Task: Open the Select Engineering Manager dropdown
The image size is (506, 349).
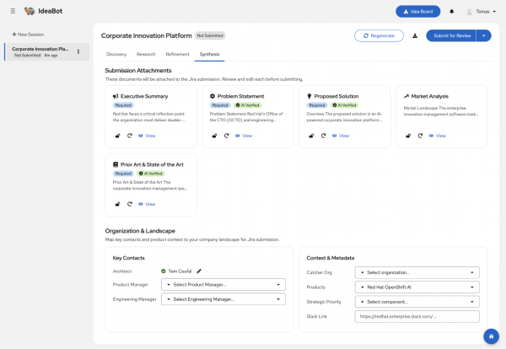Action: 223,299
